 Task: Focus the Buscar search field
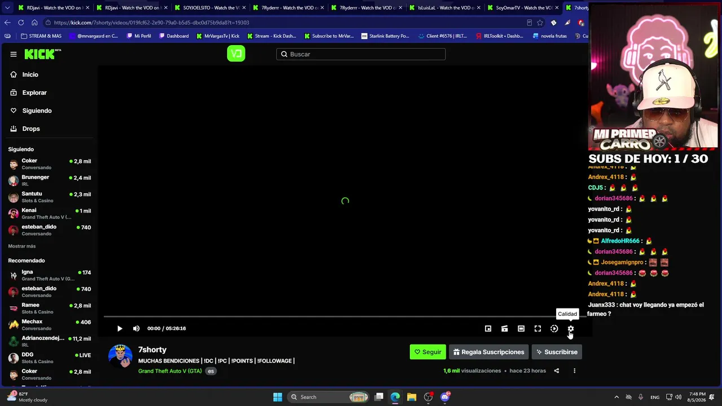(361, 54)
